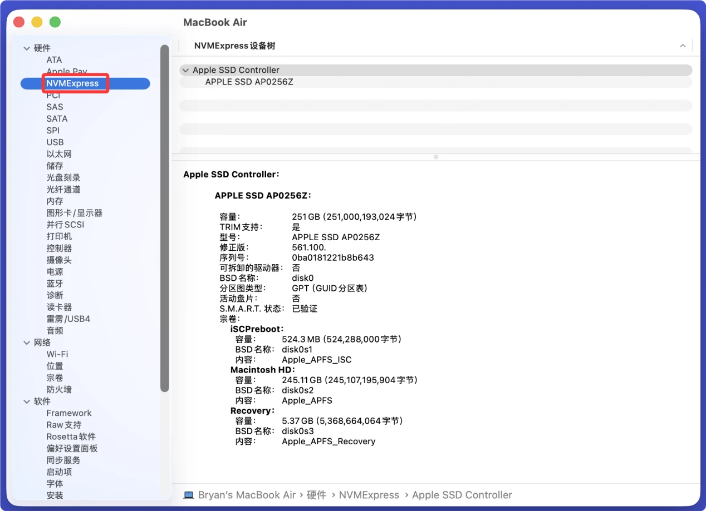Select 以太网 in the sidebar
This screenshot has width=706, height=511.
click(59, 154)
